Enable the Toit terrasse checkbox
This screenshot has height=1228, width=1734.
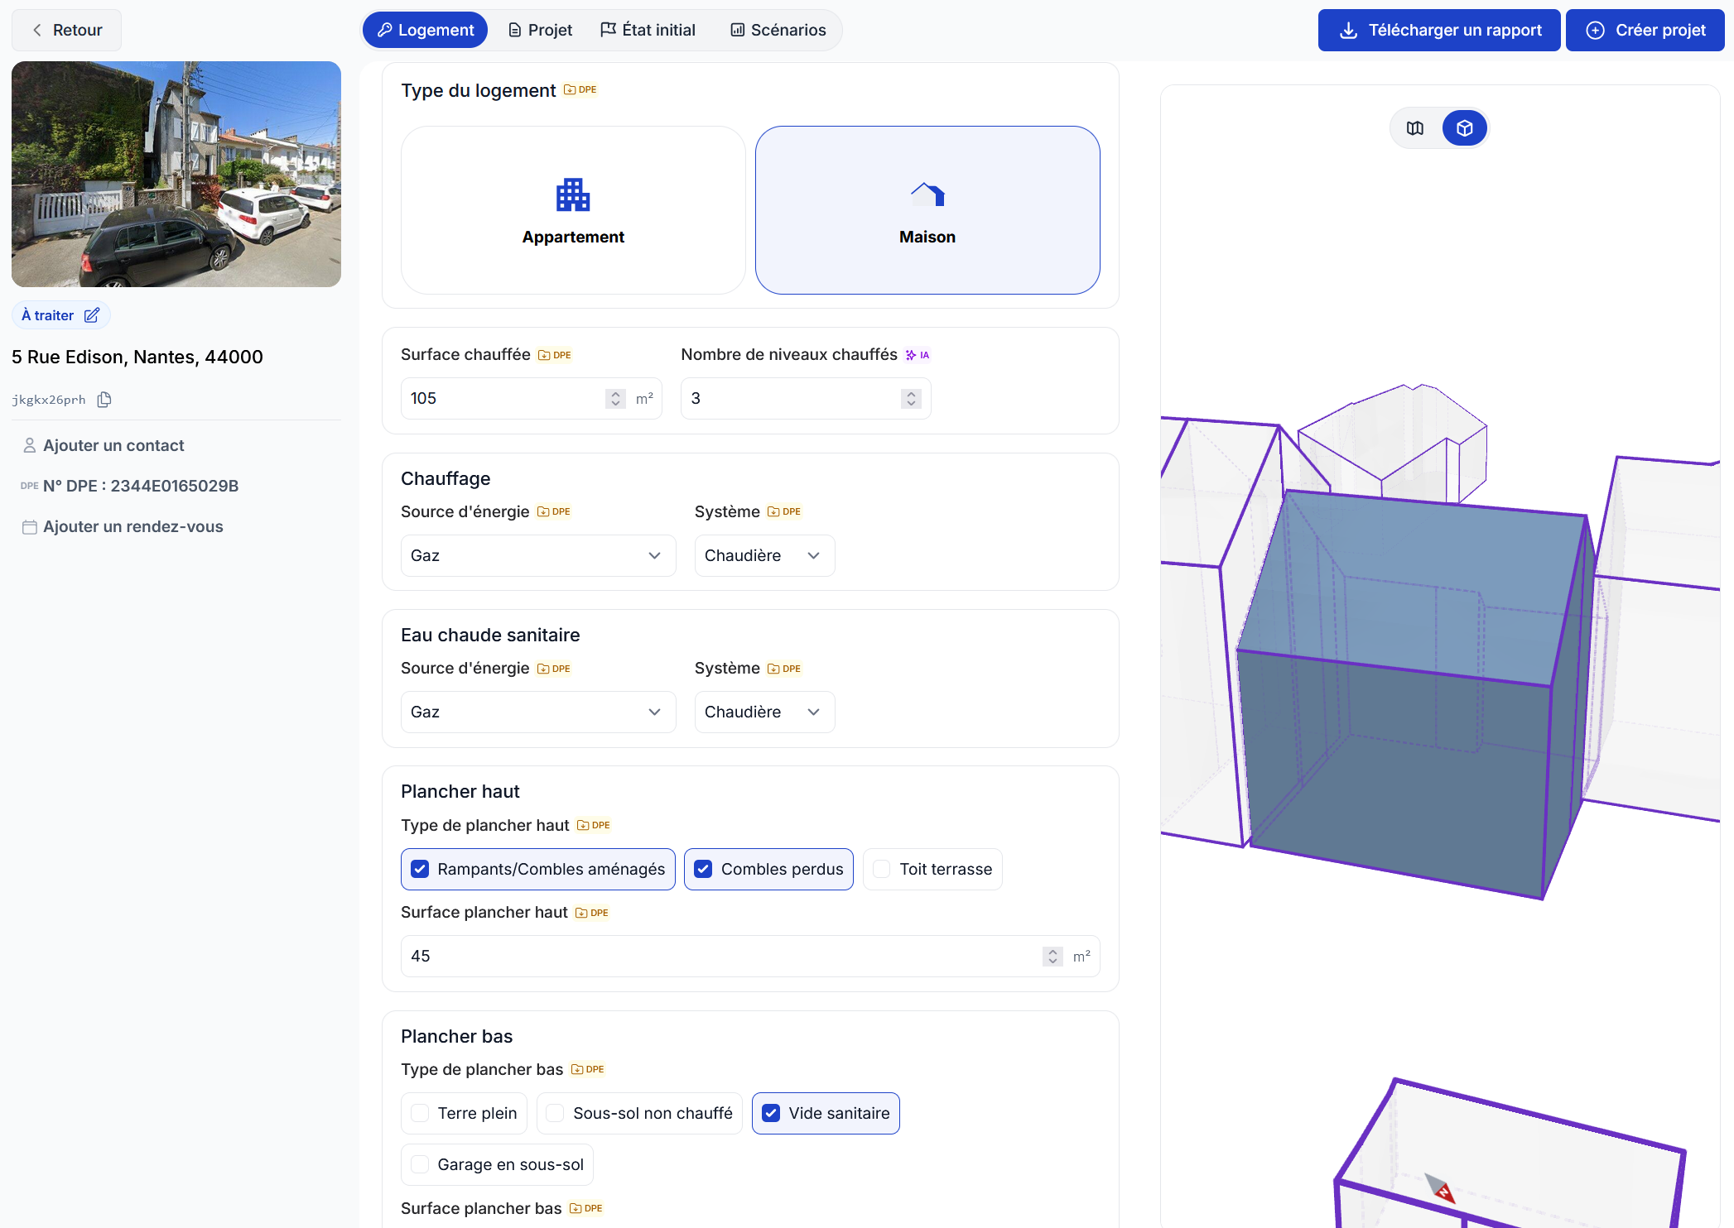pyautogui.click(x=882, y=869)
